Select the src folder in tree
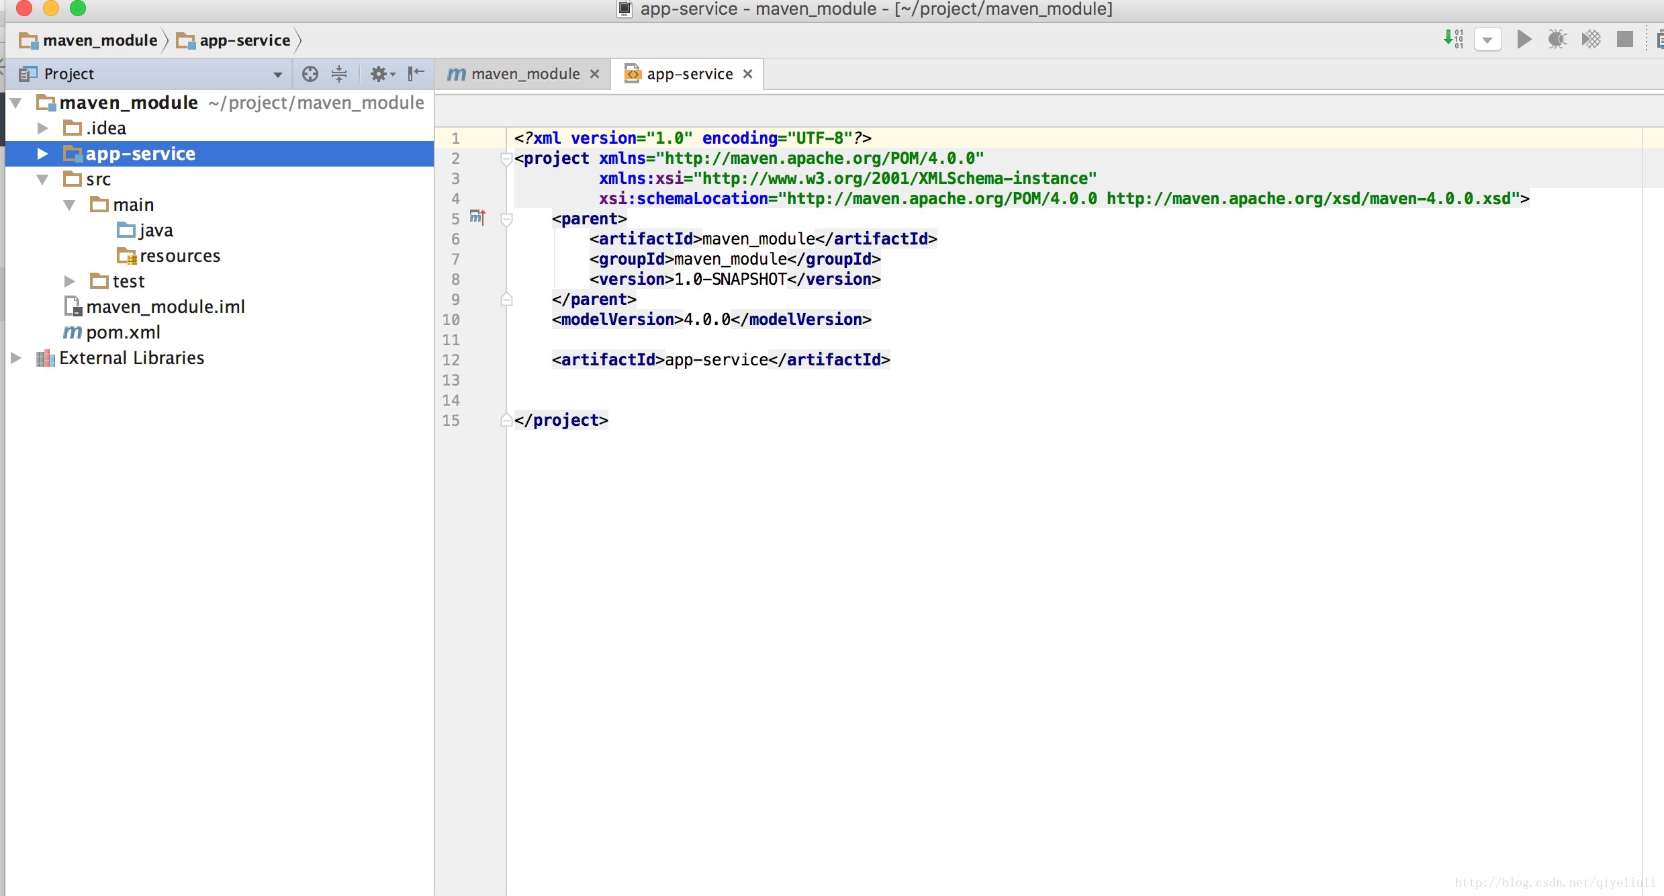This screenshot has width=1664, height=896. 87,179
